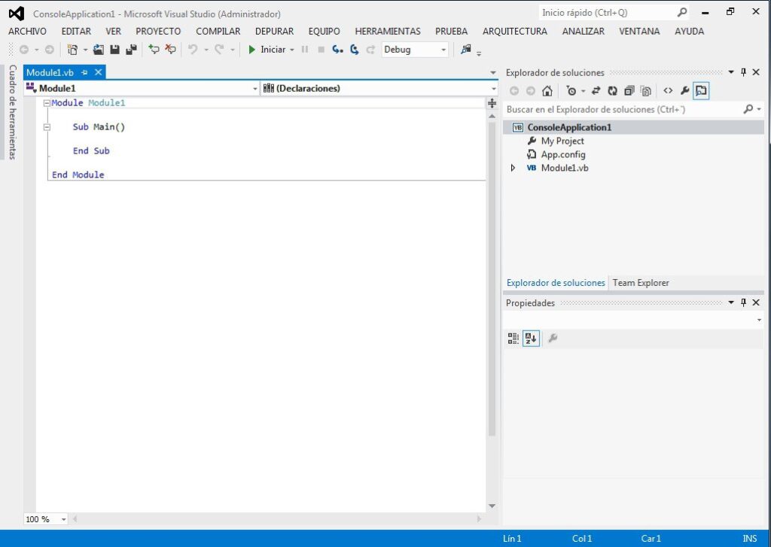Open the HERRAMIENTAS menu
Image resolution: width=771 pixels, height=547 pixels.
click(x=388, y=32)
